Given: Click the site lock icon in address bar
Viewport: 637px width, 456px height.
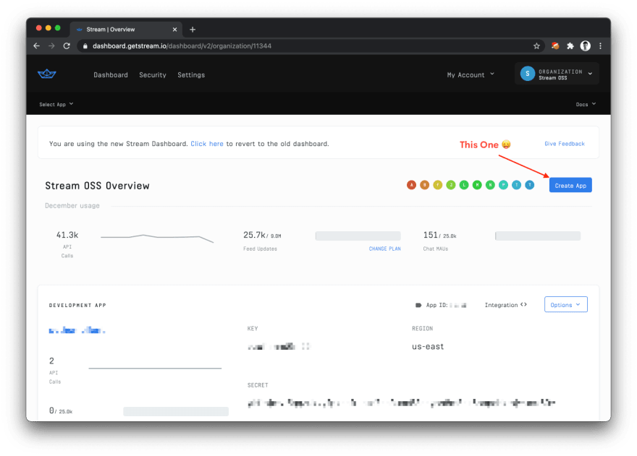Looking at the screenshot, I should (85, 46).
